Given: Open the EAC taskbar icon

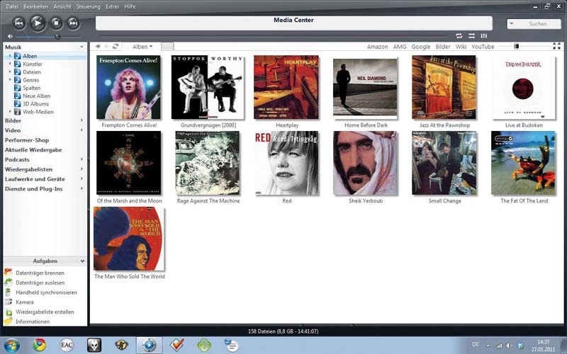Looking at the screenshot, I should (67, 346).
